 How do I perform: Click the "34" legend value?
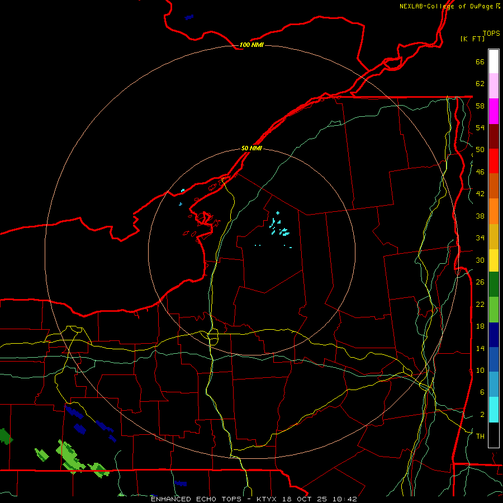tap(480, 238)
